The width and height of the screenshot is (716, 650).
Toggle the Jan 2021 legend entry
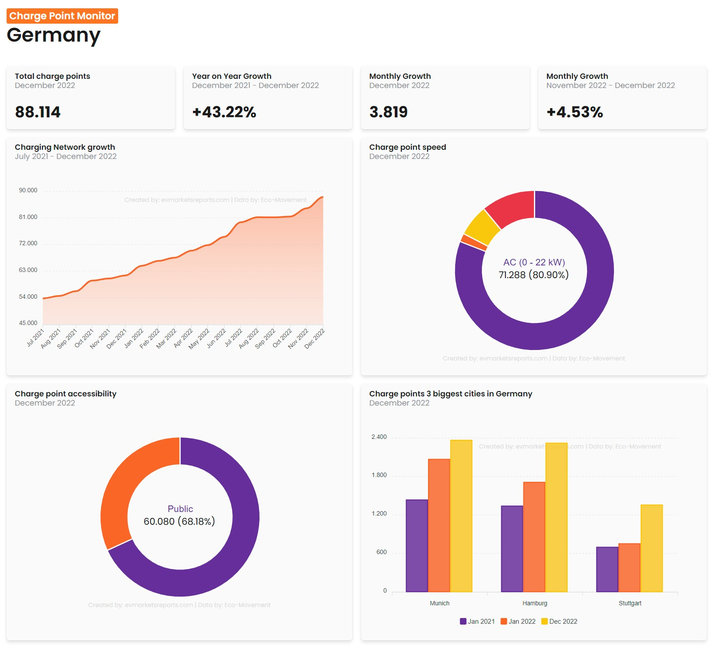point(477,622)
